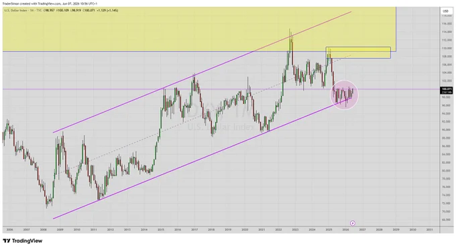Click the black current price label 100.071

pos(447,90)
